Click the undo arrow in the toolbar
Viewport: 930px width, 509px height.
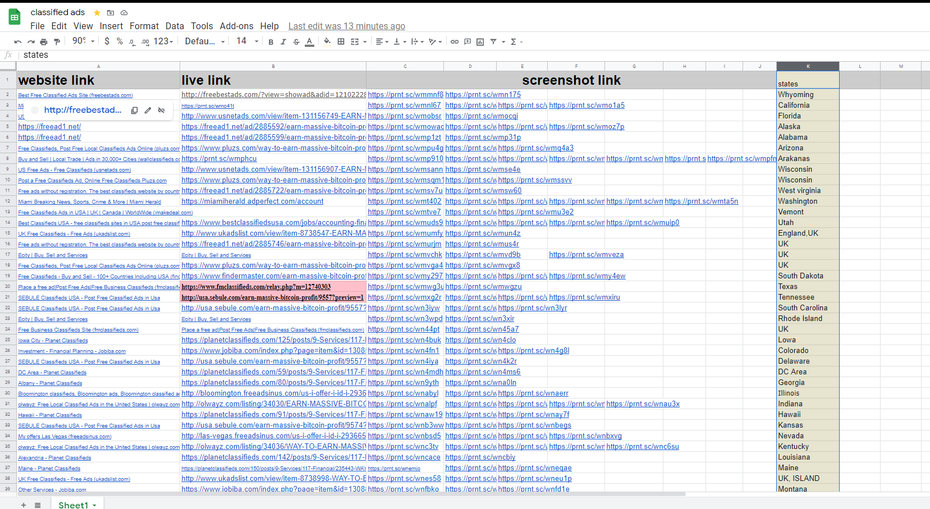click(x=18, y=42)
